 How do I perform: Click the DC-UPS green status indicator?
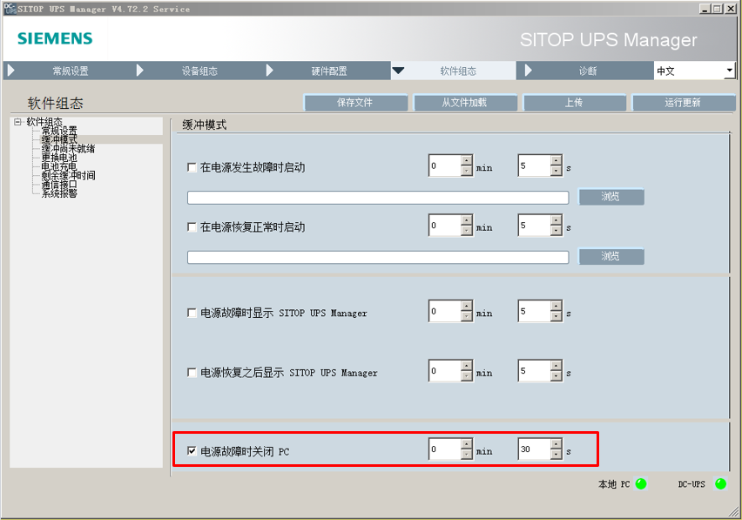click(x=719, y=484)
